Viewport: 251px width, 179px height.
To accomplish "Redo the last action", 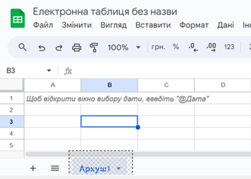I will (x=59, y=47).
